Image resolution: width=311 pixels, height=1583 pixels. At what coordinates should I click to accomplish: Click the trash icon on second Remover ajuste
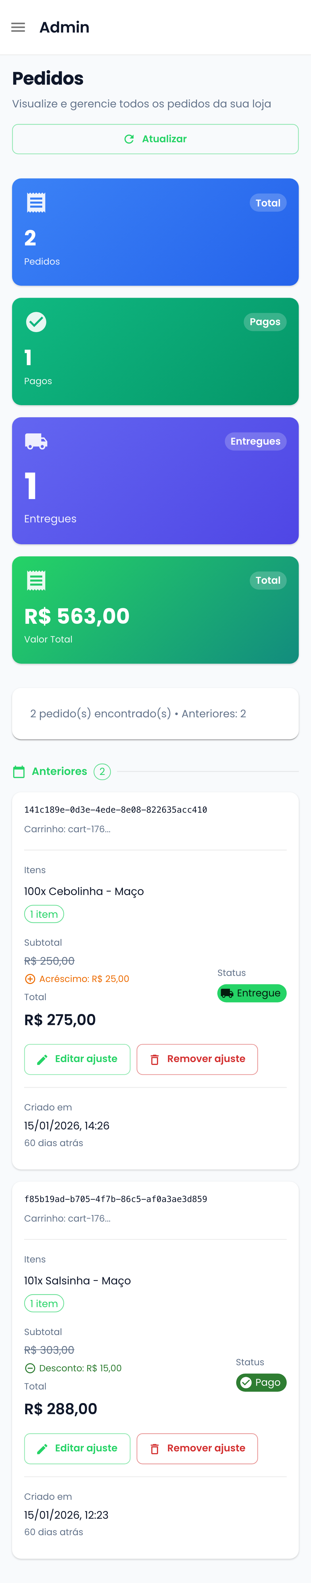pos(155,1449)
